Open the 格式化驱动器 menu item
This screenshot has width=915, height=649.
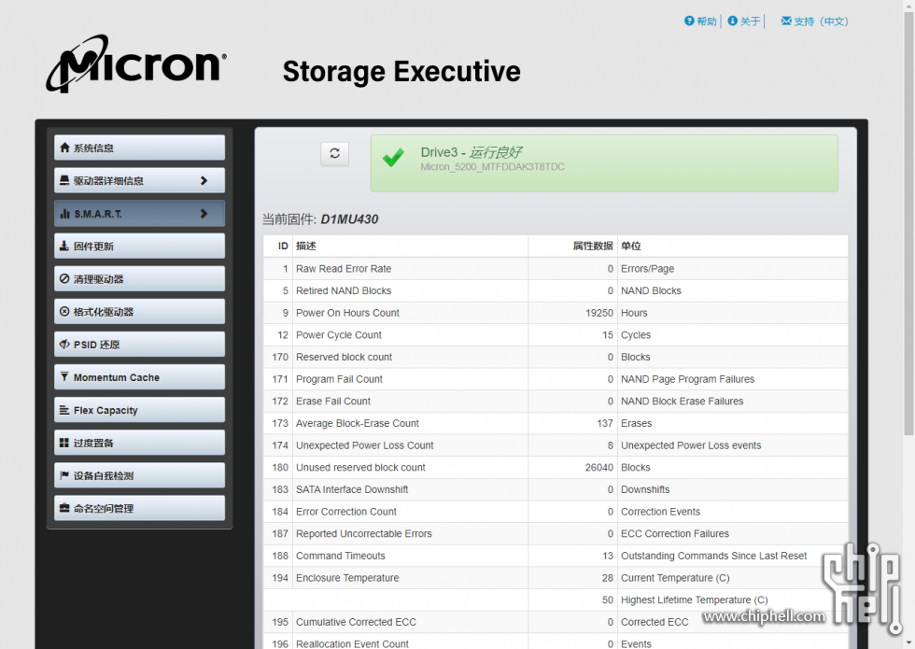pos(139,311)
